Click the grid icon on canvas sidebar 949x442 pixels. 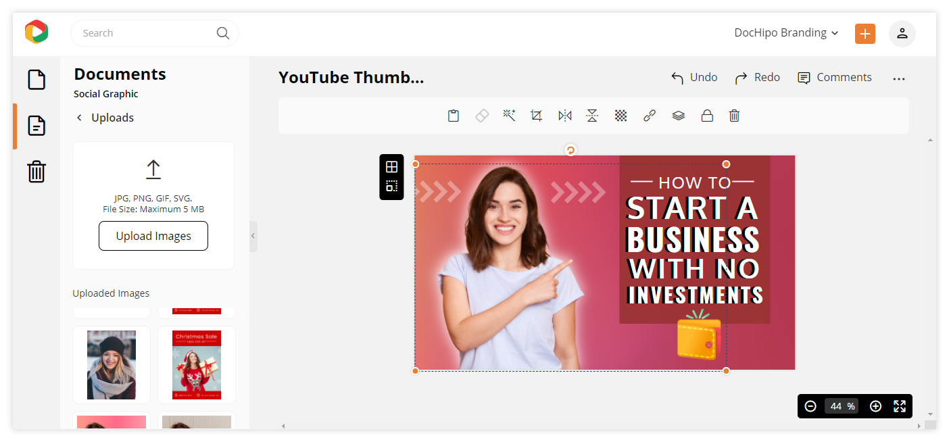(391, 167)
